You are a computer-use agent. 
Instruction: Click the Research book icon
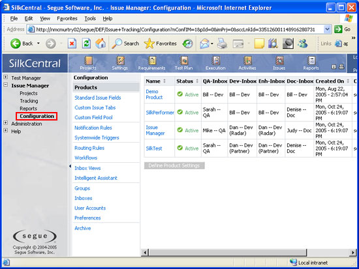(x=273, y=44)
